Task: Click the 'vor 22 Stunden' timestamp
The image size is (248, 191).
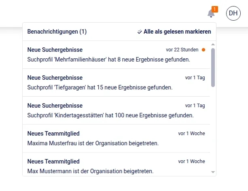Action: coord(182,50)
